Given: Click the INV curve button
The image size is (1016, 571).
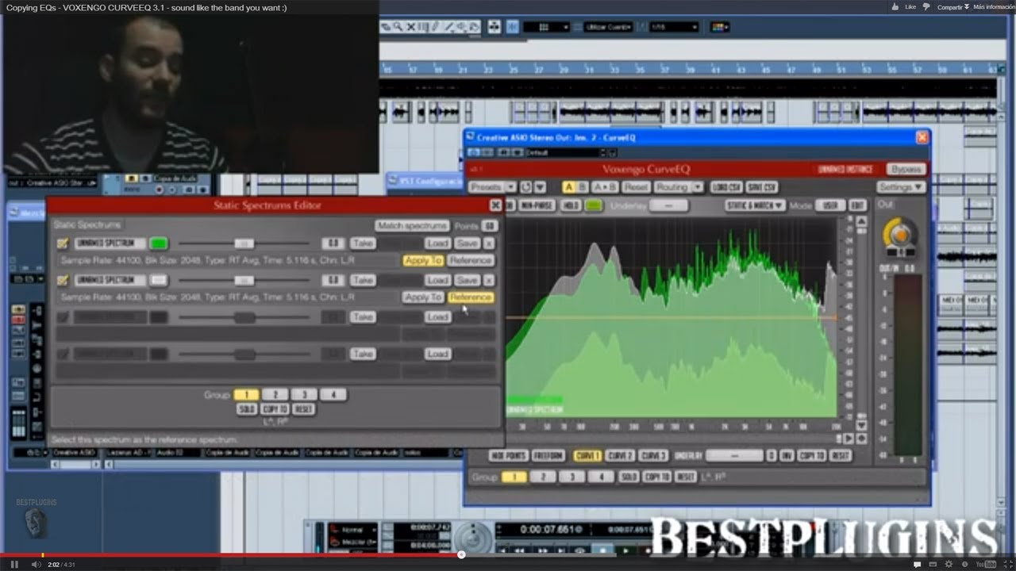Looking at the screenshot, I should pyautogui.click(x=787, y=456).
